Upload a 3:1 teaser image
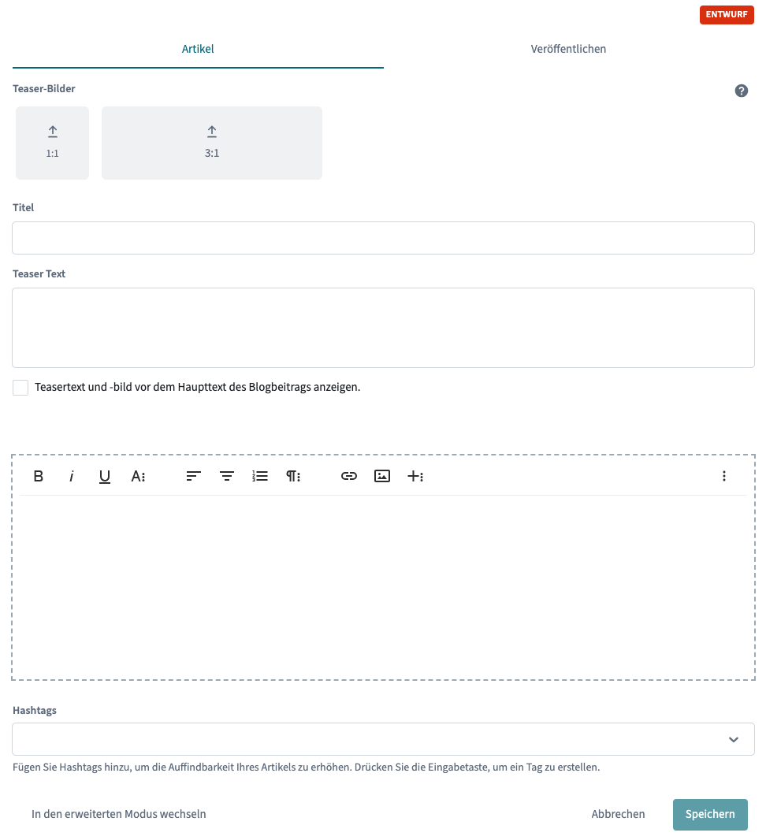Image resolution: width=766 pixels, height=840 pixels. (x=212, y=143)
